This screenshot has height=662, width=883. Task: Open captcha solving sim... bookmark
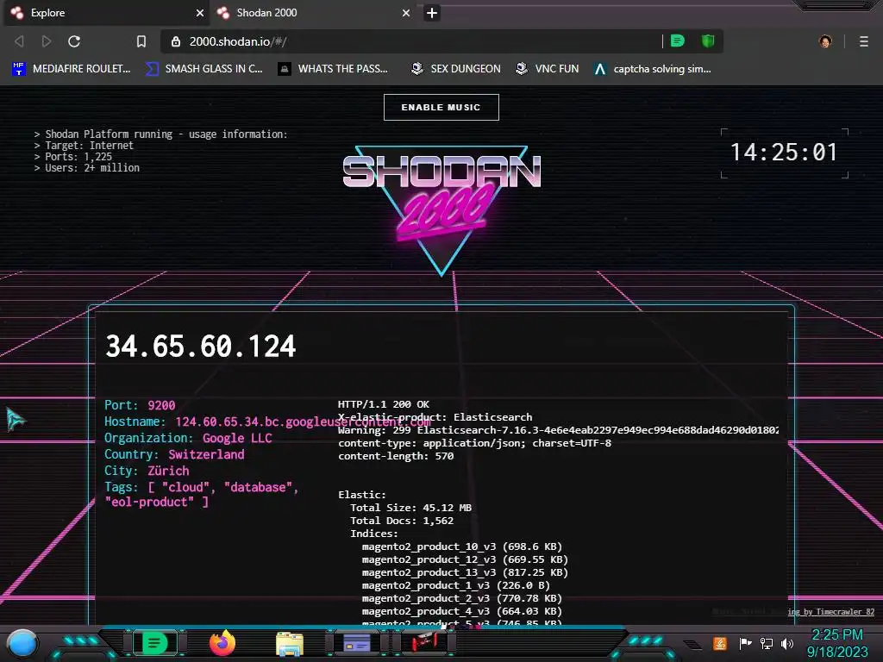(653, 69)
